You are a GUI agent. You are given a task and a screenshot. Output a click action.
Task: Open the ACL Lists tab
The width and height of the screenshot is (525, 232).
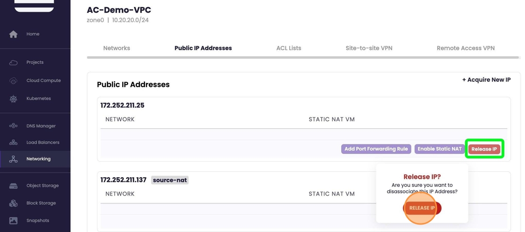coord(289,48)
